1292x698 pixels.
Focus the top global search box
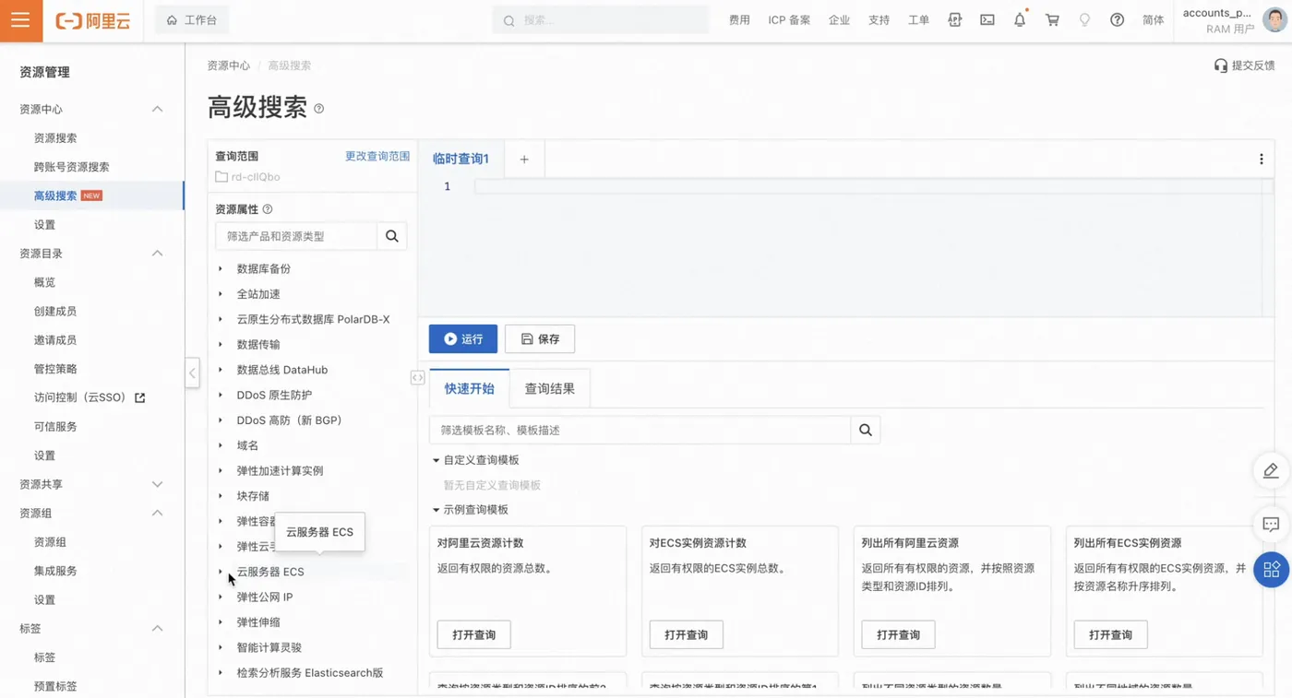601,19
